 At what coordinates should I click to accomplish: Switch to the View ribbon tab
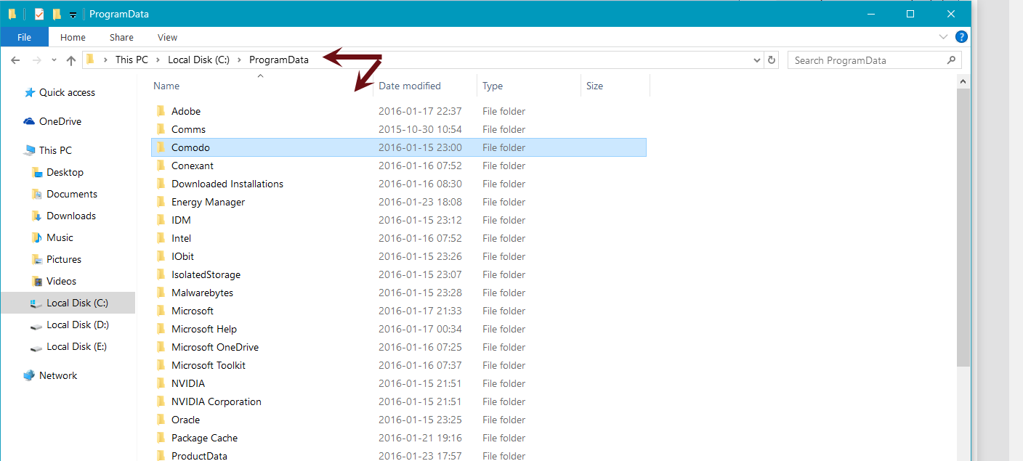click(167, 37)
